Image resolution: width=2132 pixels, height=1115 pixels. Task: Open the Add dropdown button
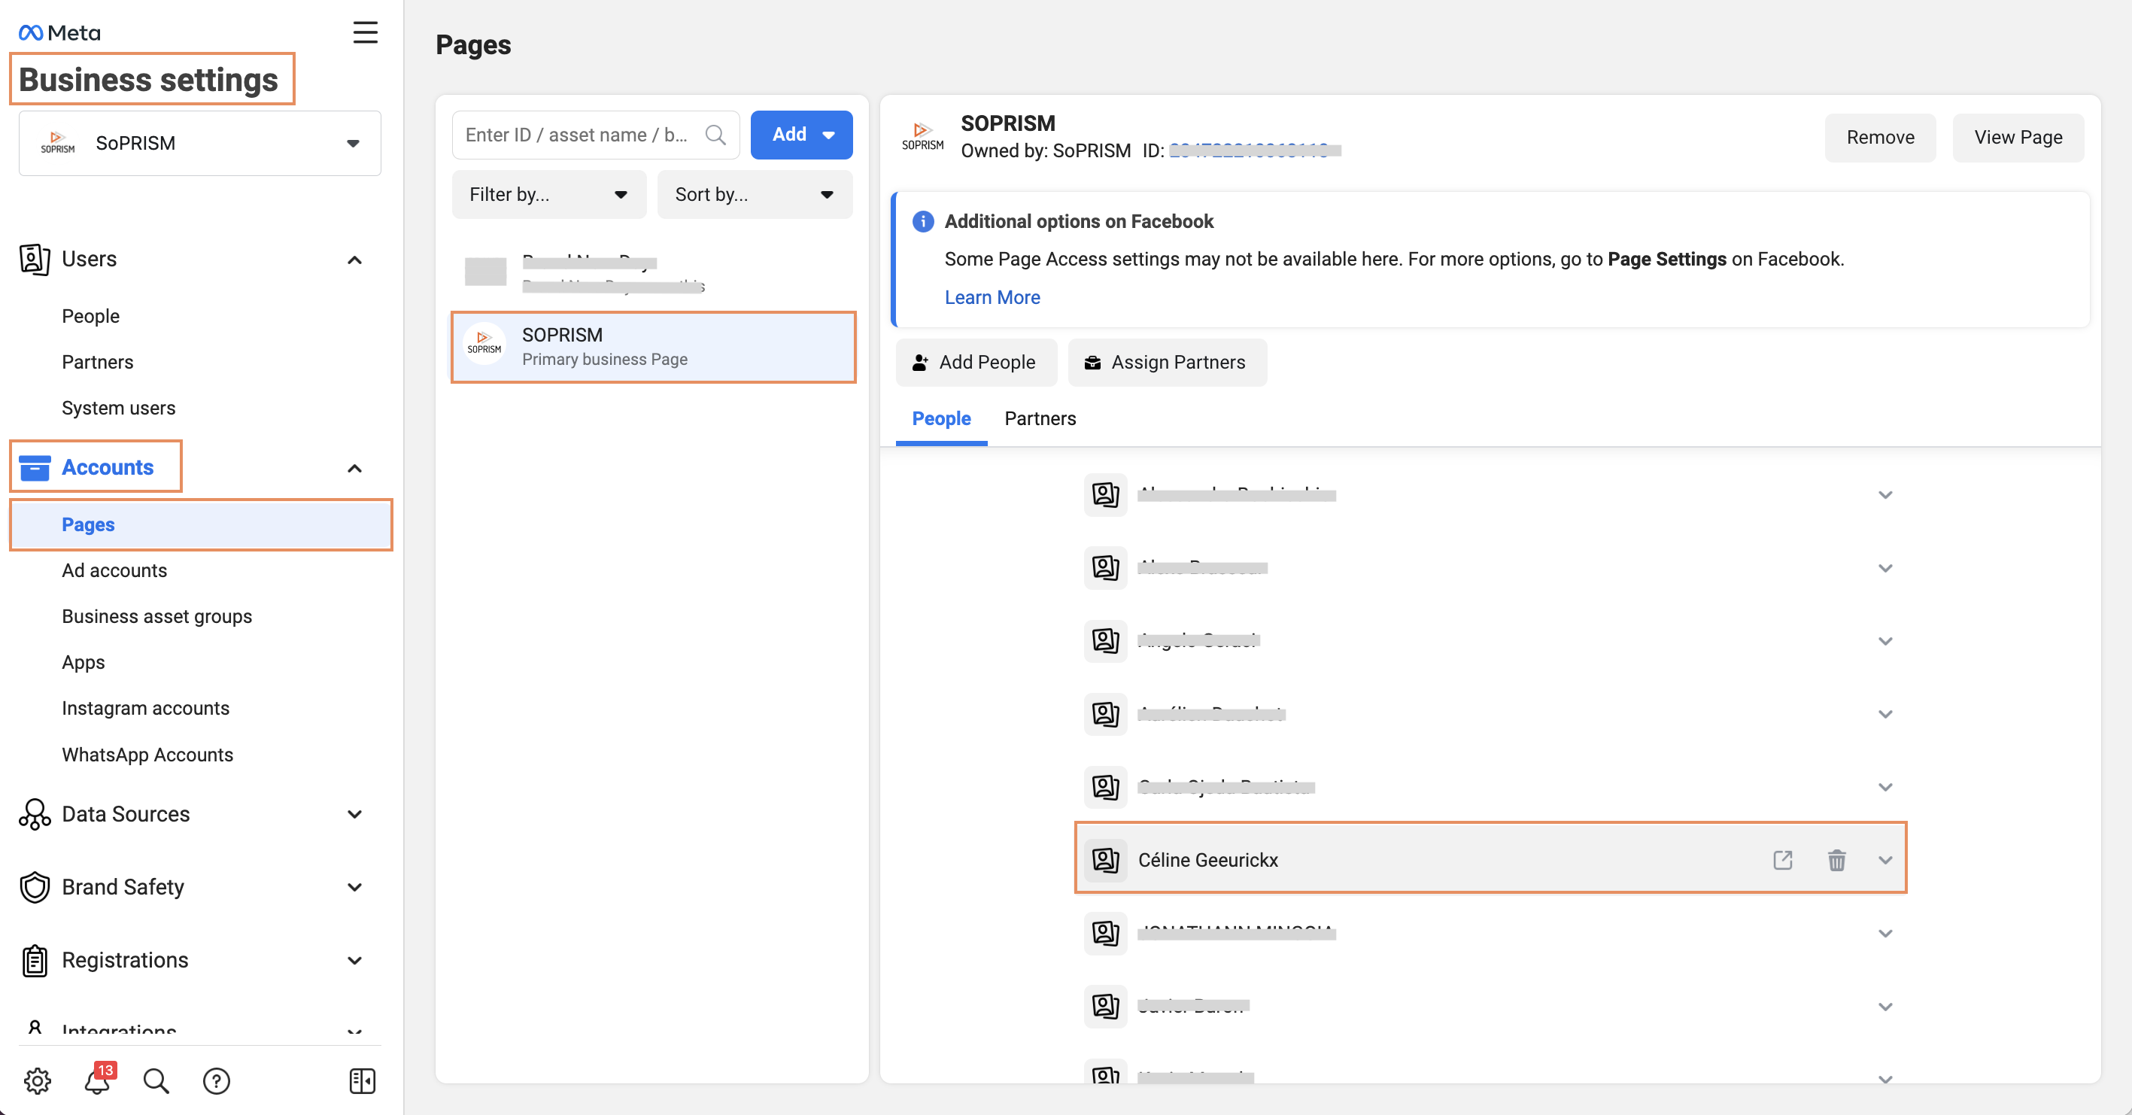pos(800,134)
